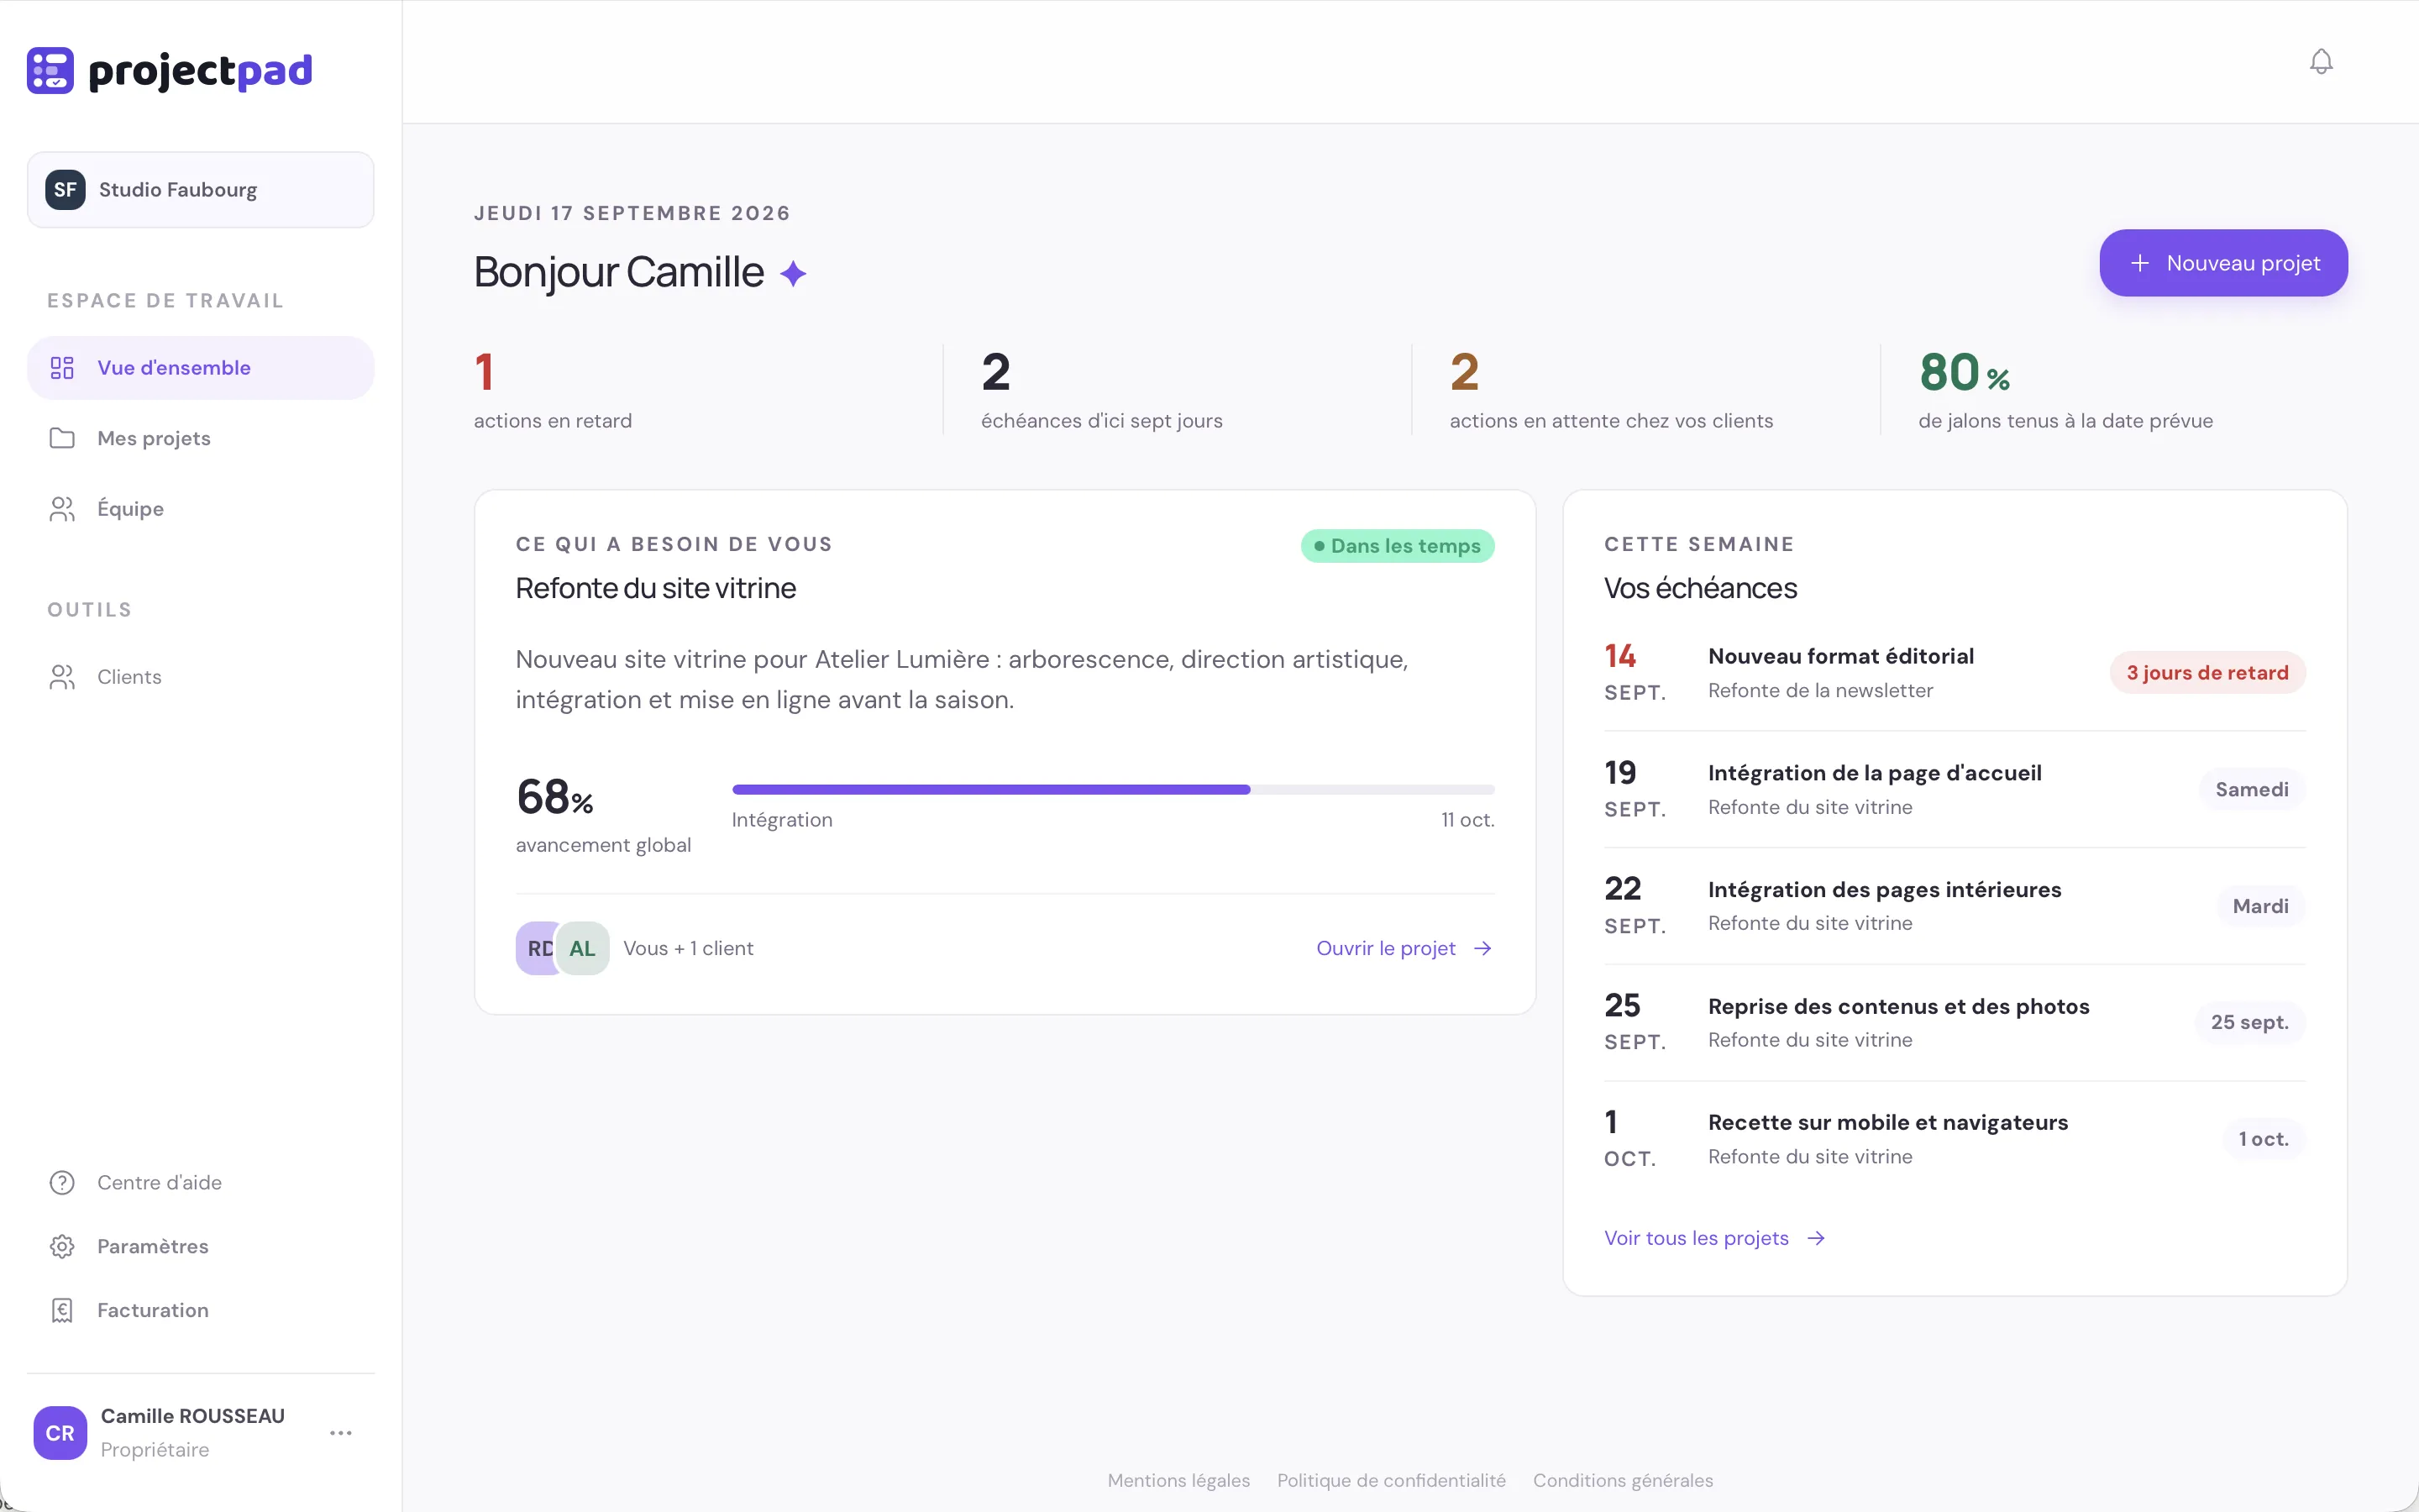Open Facturation receipt icon
2419x1512 pixels.
point(62,1310)
